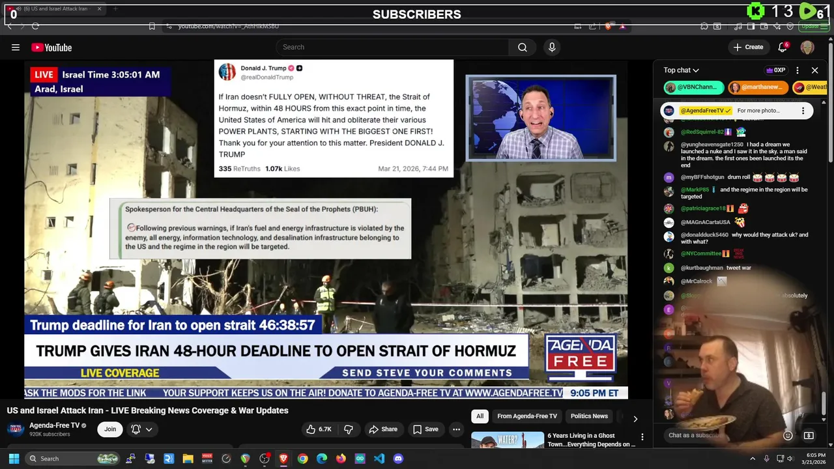Launch Google Chrome from taskbar
Screen dimensions: 834x469
[302, 459]
